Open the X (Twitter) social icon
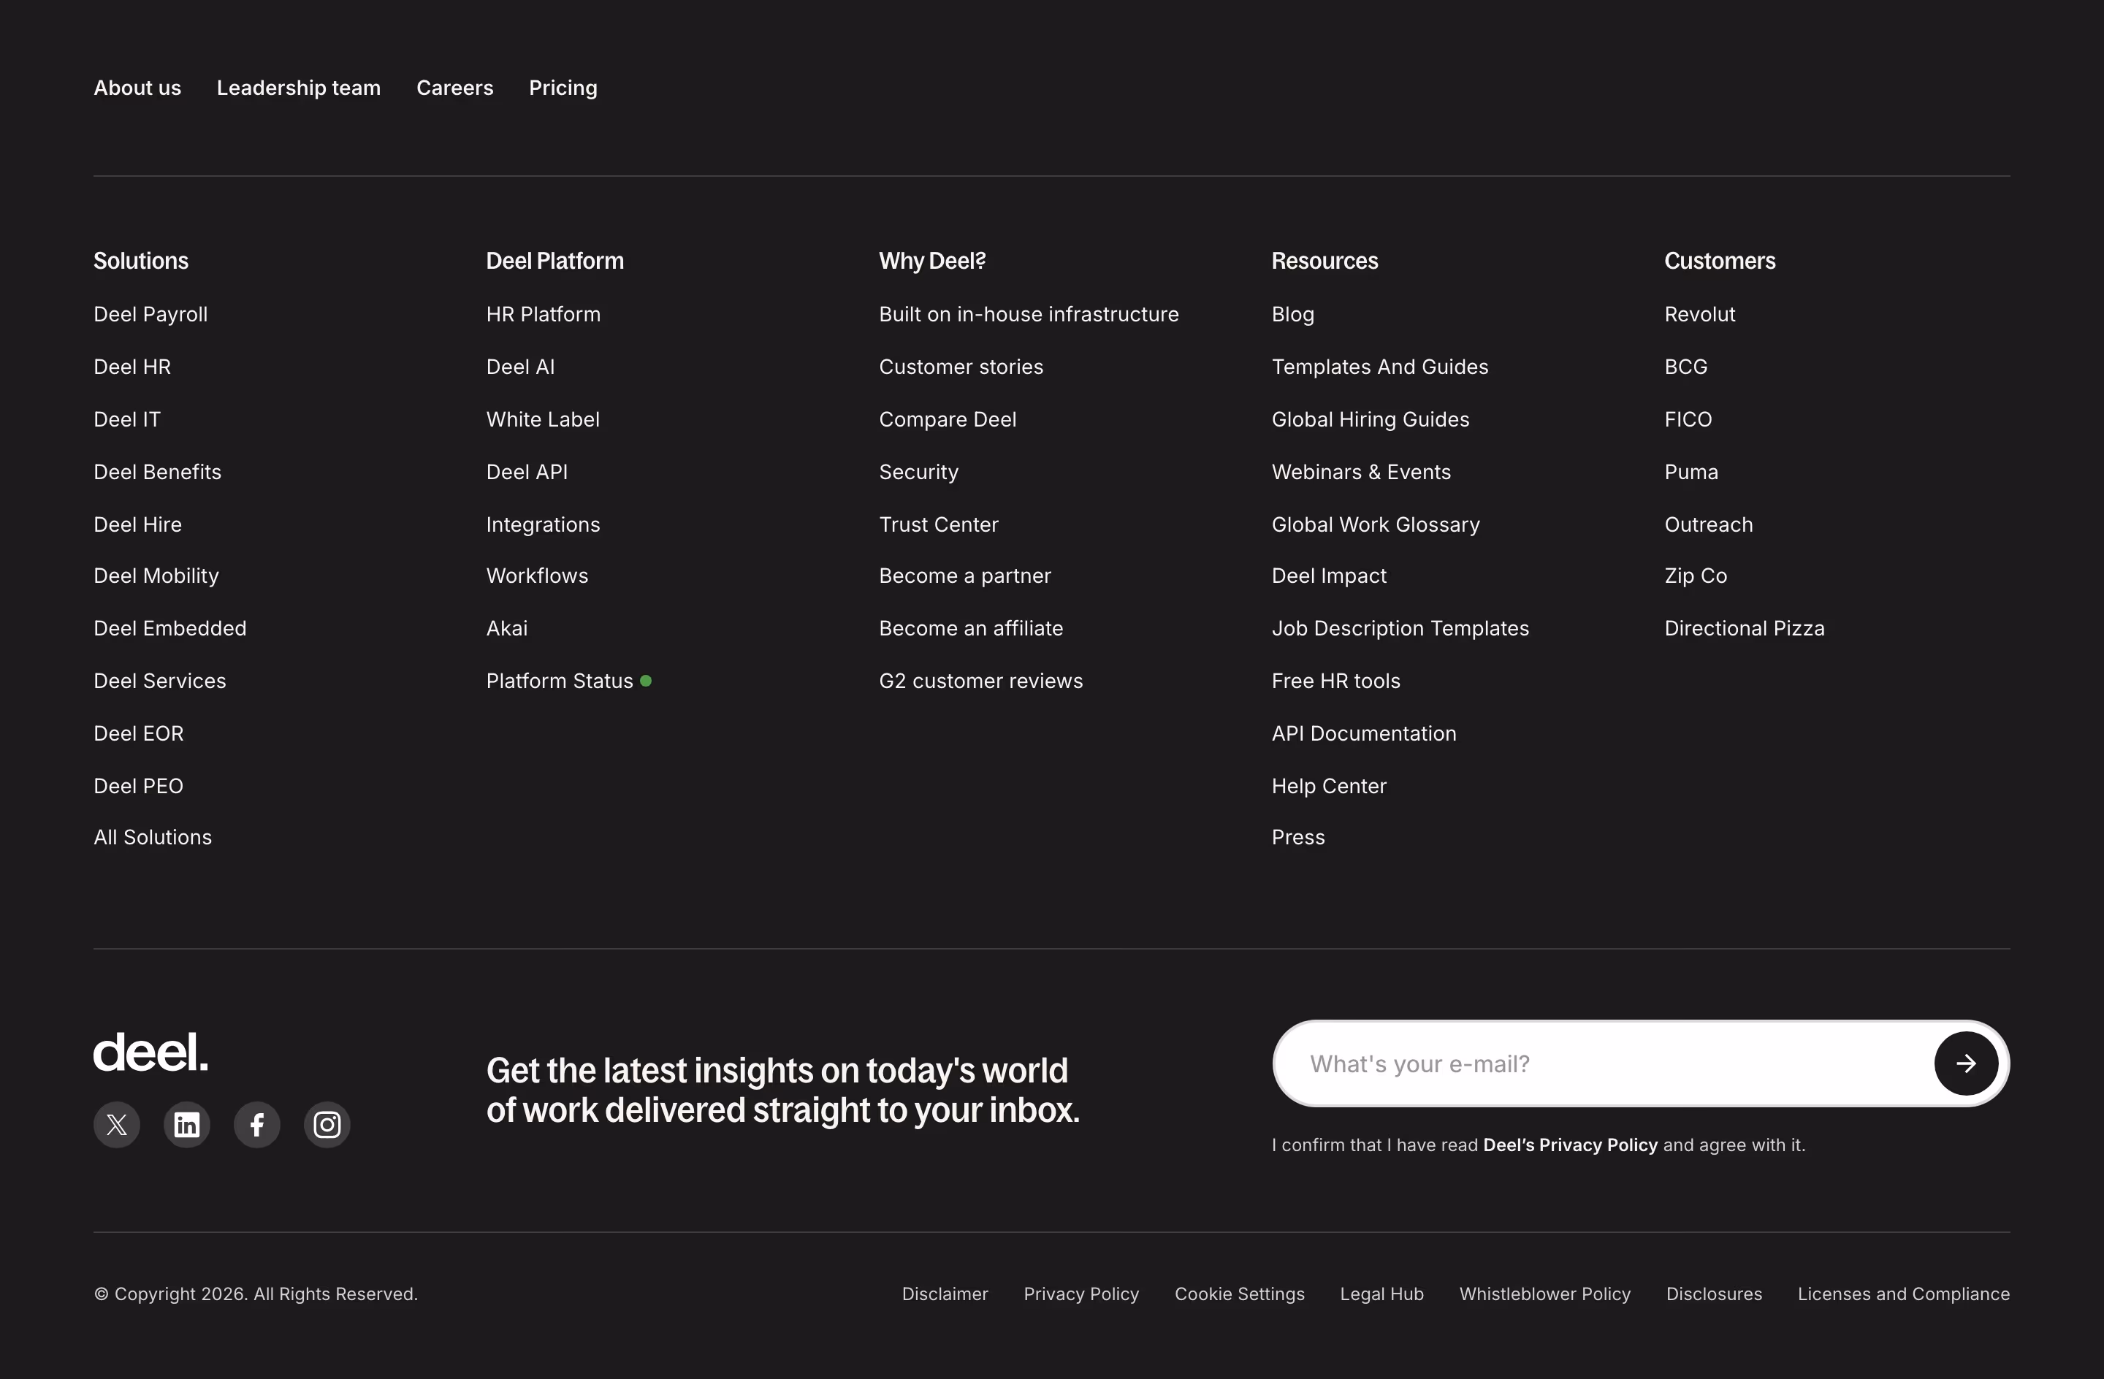This screenshot has width=2104, height=1379. [x=117, y=1124]
